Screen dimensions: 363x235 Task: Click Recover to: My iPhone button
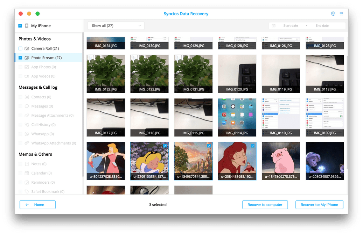(319, 205)
